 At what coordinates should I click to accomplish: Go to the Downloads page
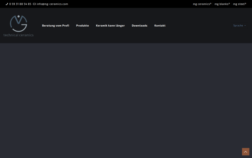139,25
